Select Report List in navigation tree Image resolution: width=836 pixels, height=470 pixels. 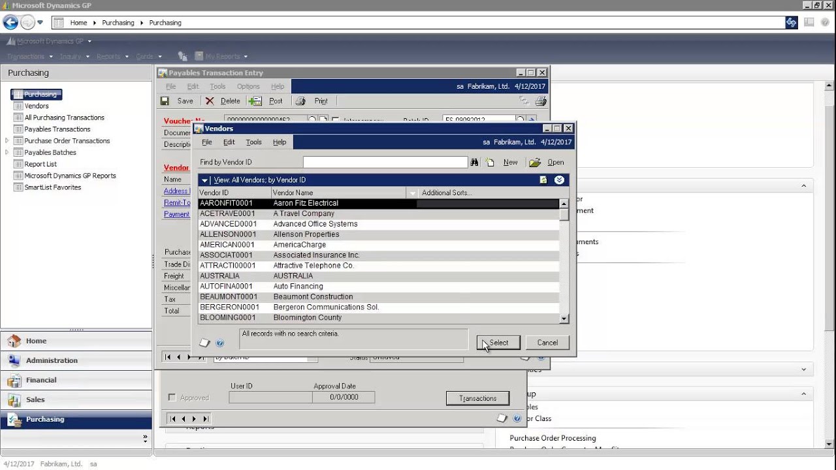[40, 164]
